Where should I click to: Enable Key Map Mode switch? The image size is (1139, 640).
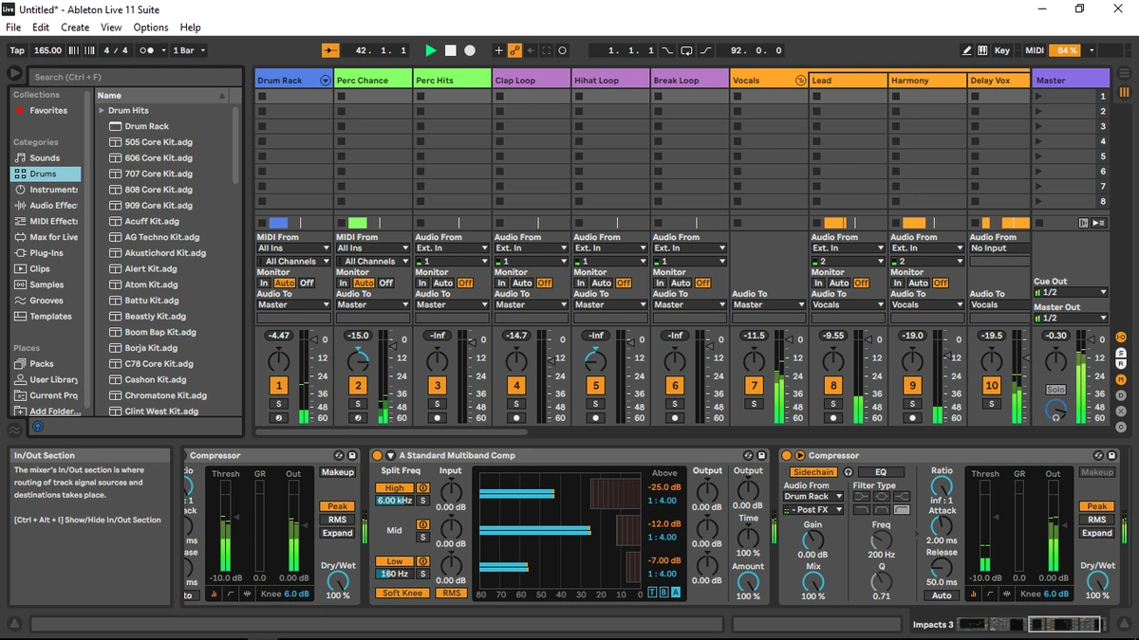[x=1002, y=50]
